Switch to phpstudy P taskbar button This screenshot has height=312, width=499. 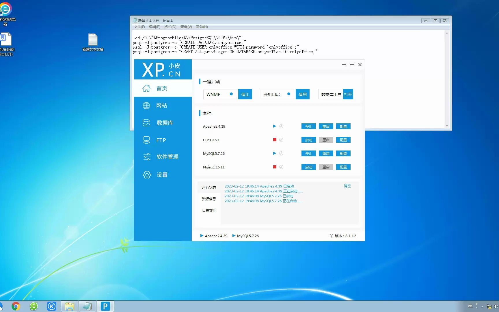pos(105,306)
